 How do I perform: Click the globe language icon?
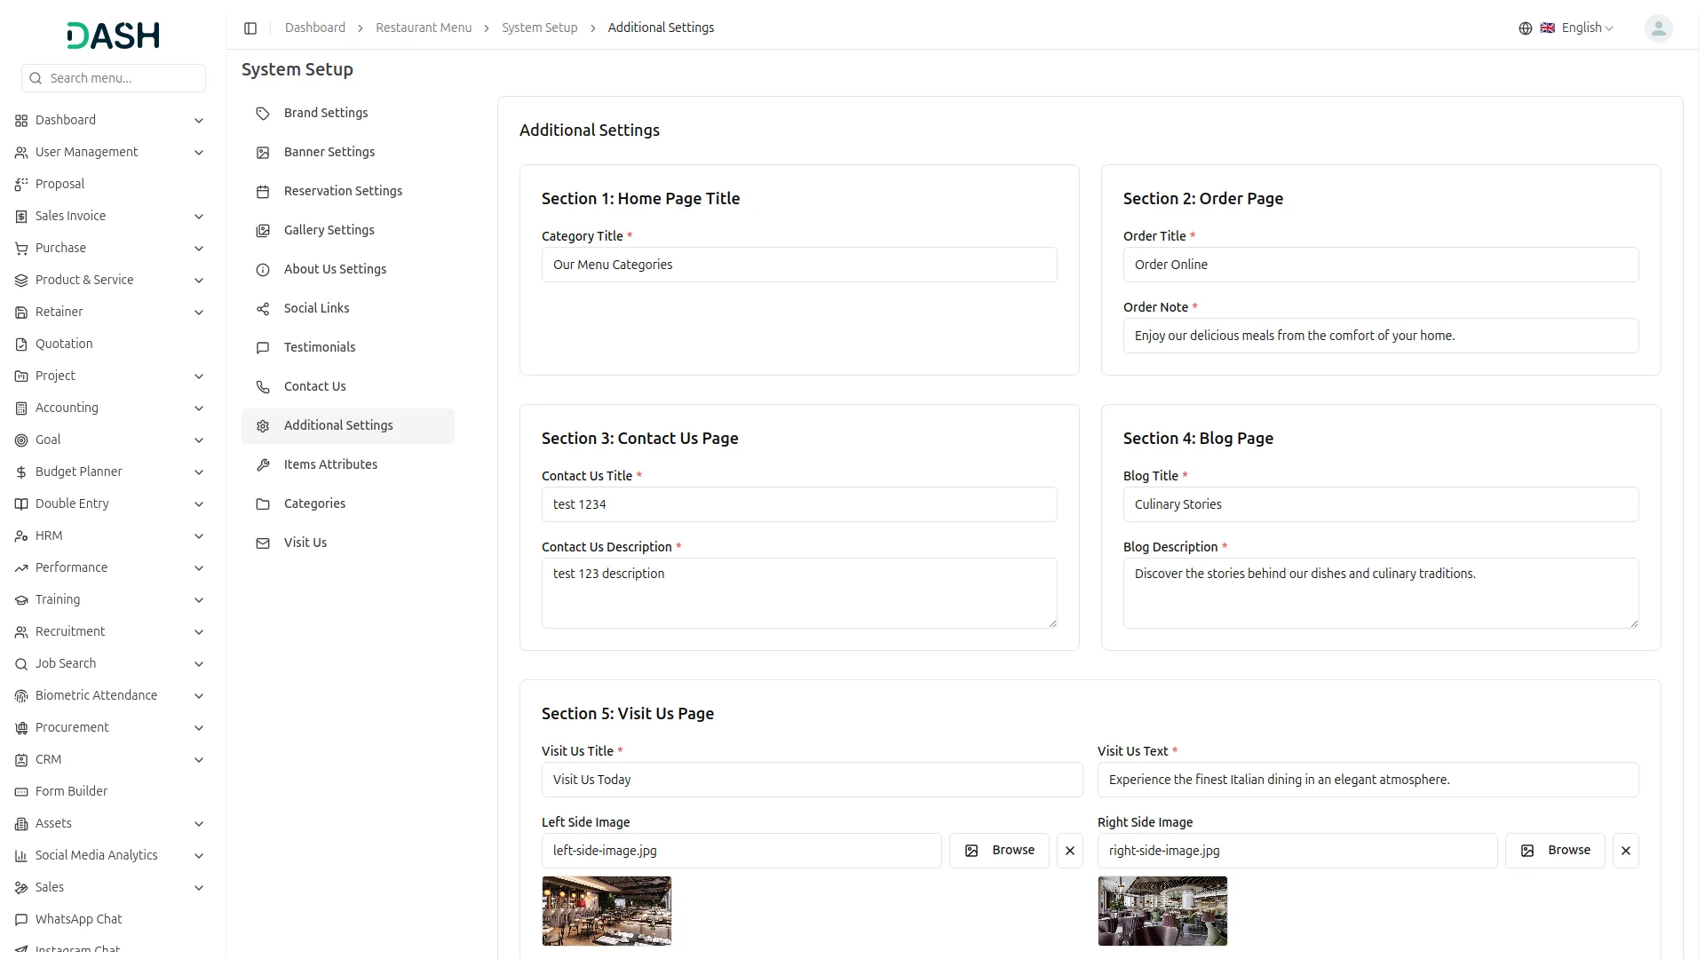(x=1526, y=28)
